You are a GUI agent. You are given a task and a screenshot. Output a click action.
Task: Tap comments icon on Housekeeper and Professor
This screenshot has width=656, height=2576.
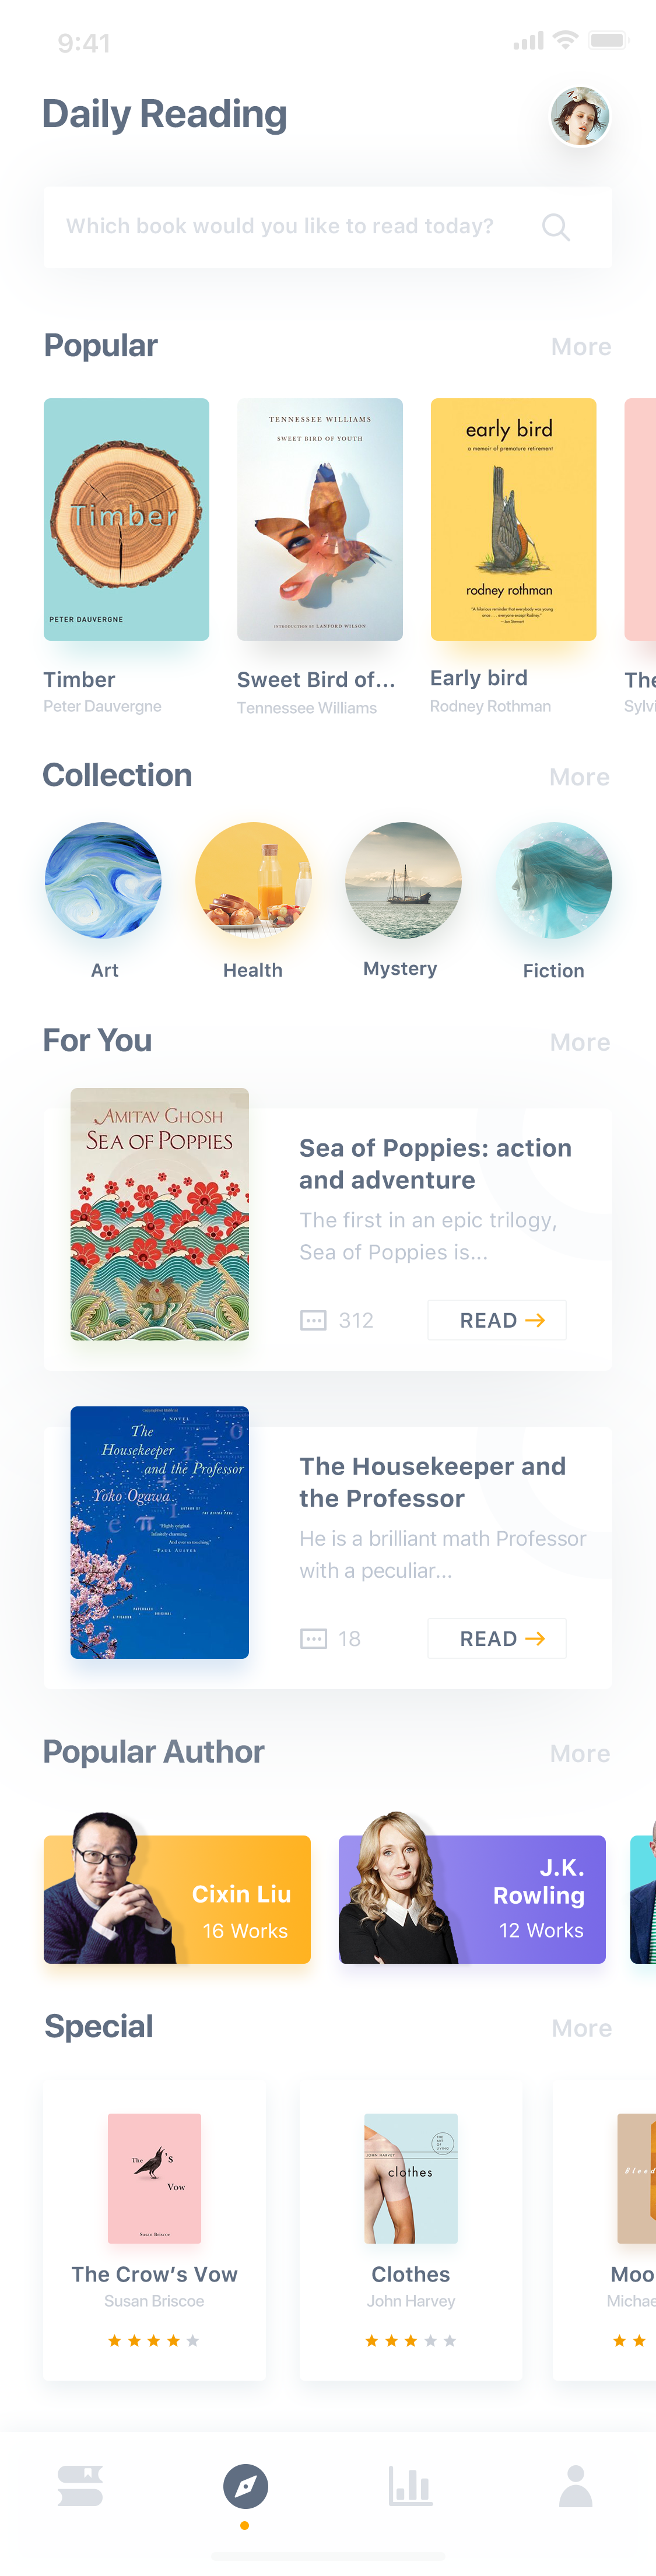313,1639
